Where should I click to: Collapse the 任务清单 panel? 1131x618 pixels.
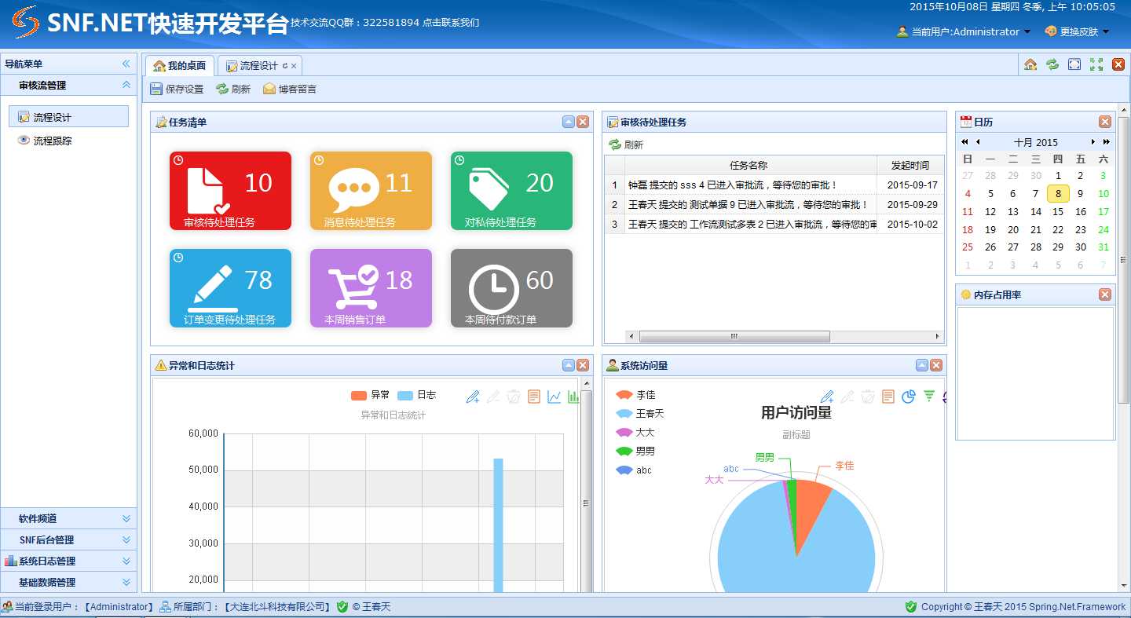tap(569, 122)
